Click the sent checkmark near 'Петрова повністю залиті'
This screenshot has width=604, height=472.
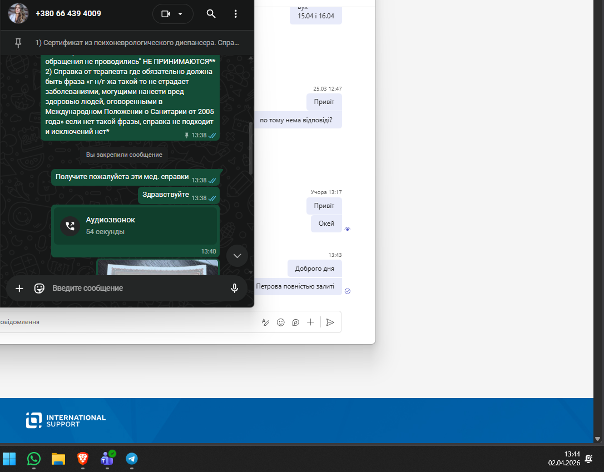tap(348, 291)
